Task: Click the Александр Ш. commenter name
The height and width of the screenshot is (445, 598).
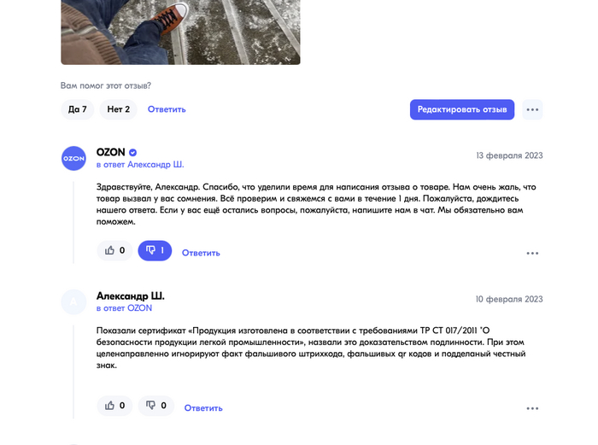Action: tap(131, 296)
